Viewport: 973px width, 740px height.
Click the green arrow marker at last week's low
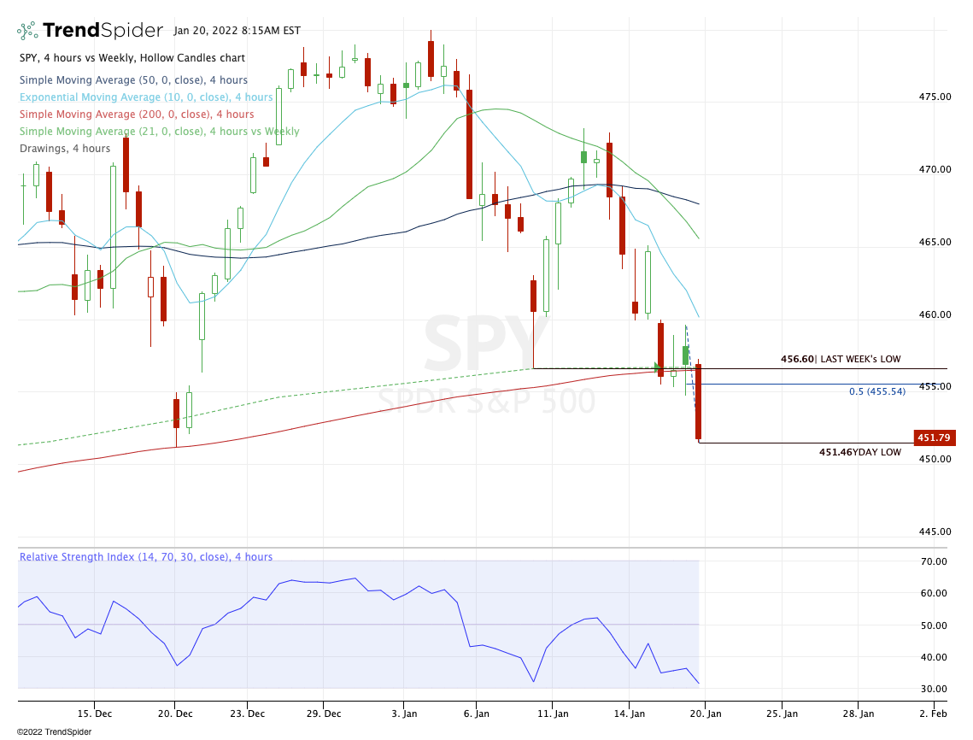click(658, 367)
